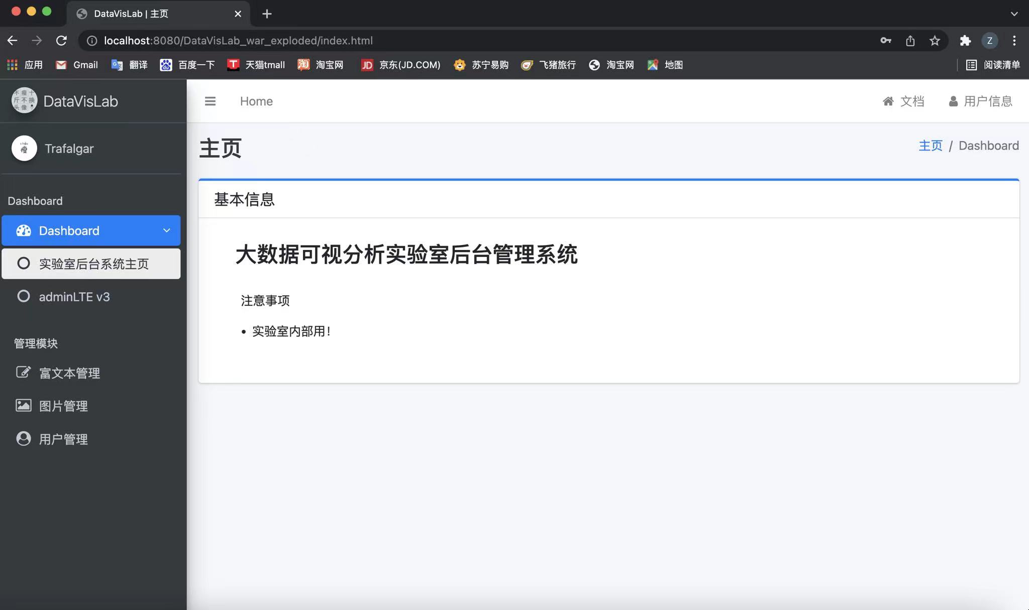Open 图片管理 in the sidebar

coord(64,406)
